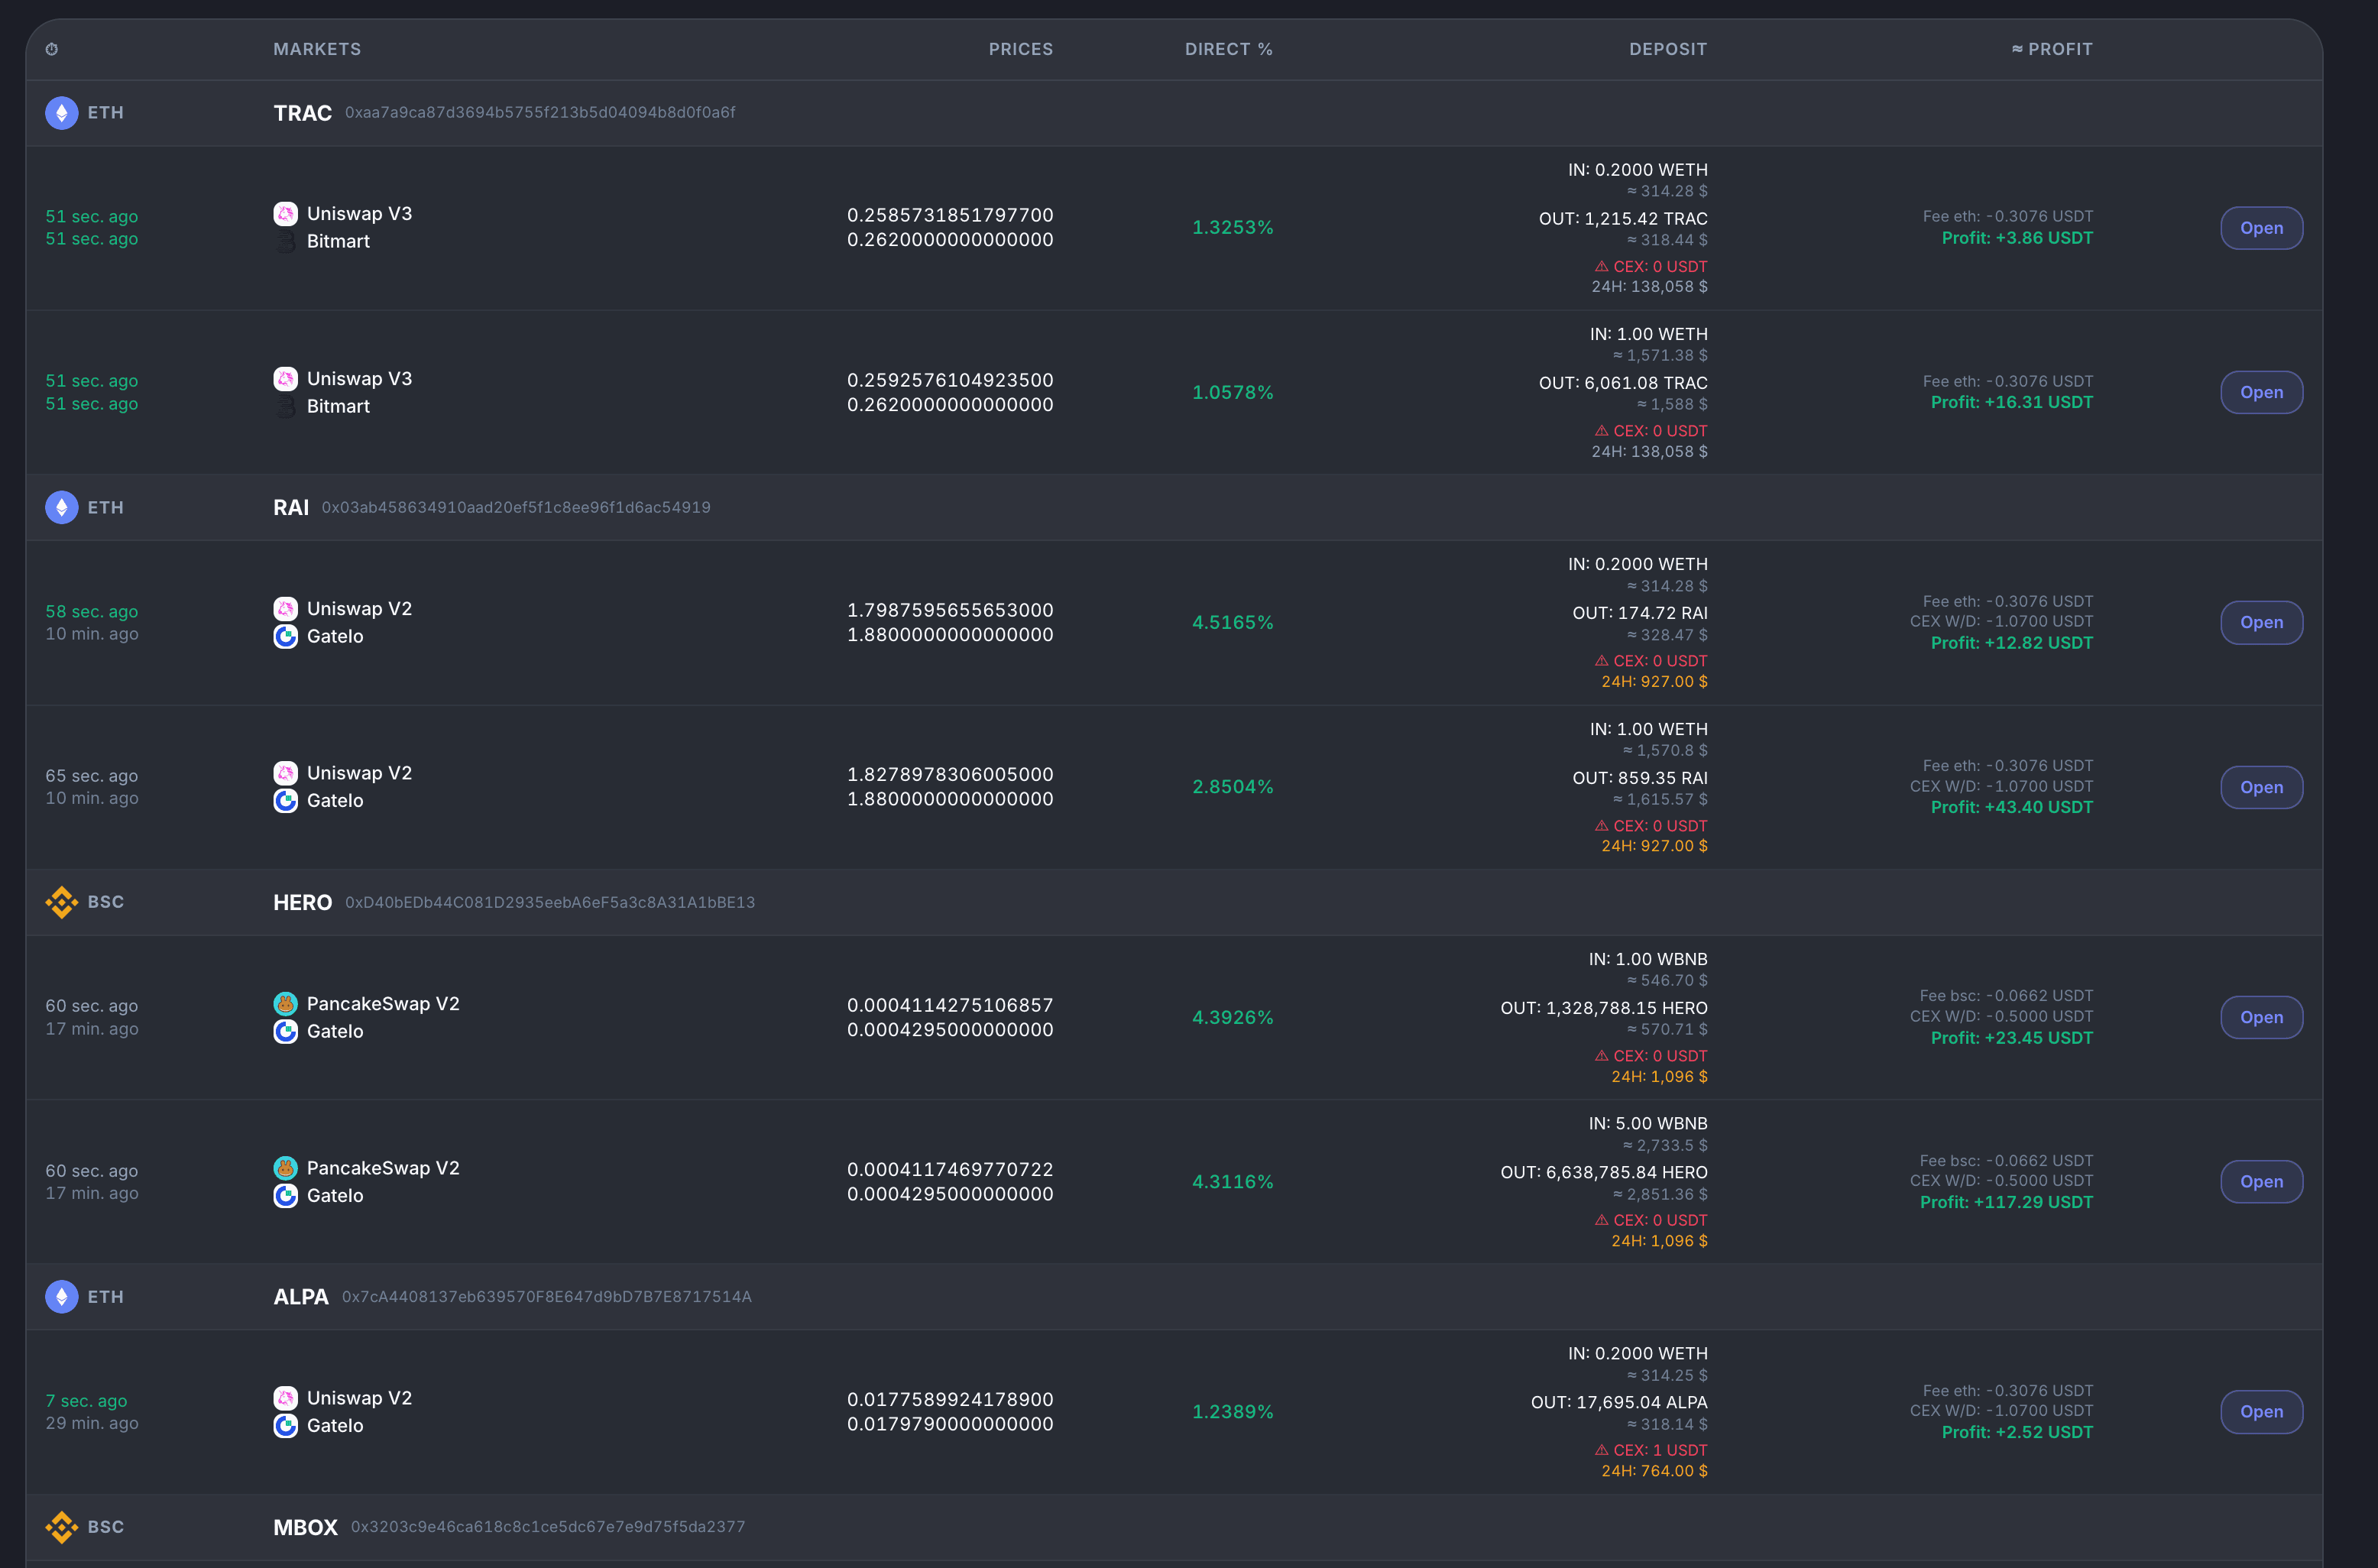The image size is (2378, 1568).
Task: Click price 0.2585731851797700
Action: tap(950, 215)
